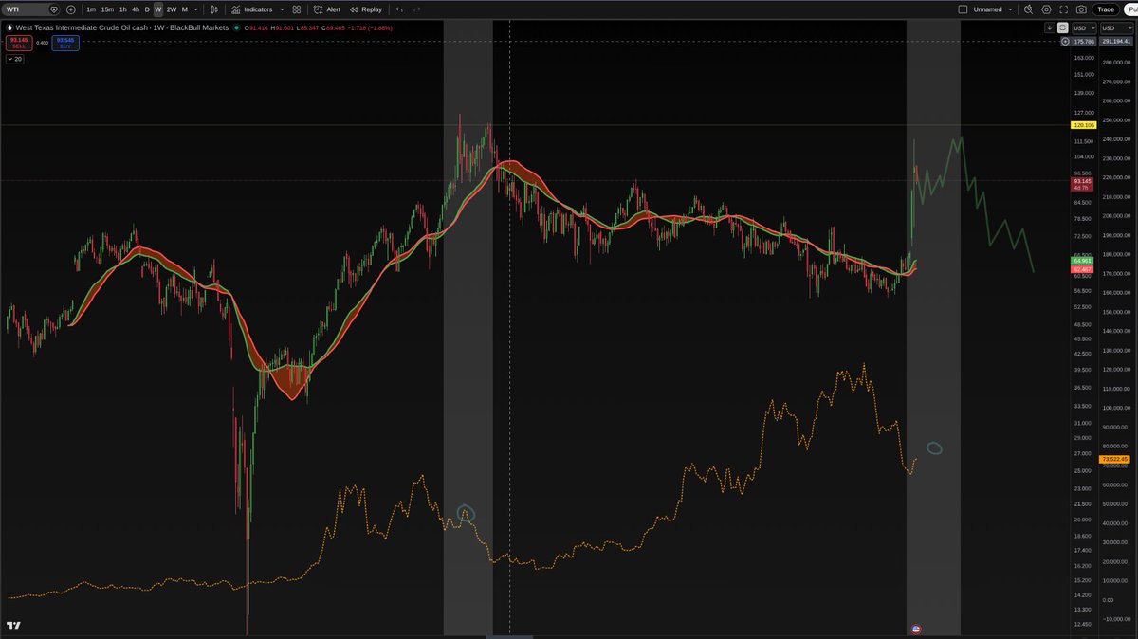Click the plus icon next to 175.786
1138x639 pixels.
(1066, 42)
